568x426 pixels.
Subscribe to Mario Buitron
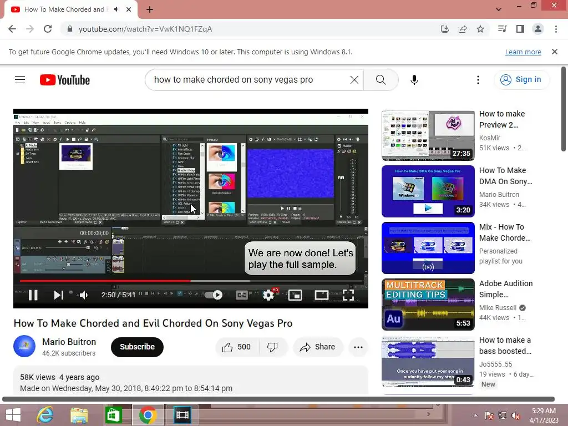[x=138, y=347]
